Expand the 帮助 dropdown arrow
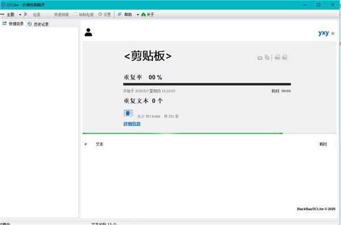Screen dimensions: 341x225 (138, 15)
